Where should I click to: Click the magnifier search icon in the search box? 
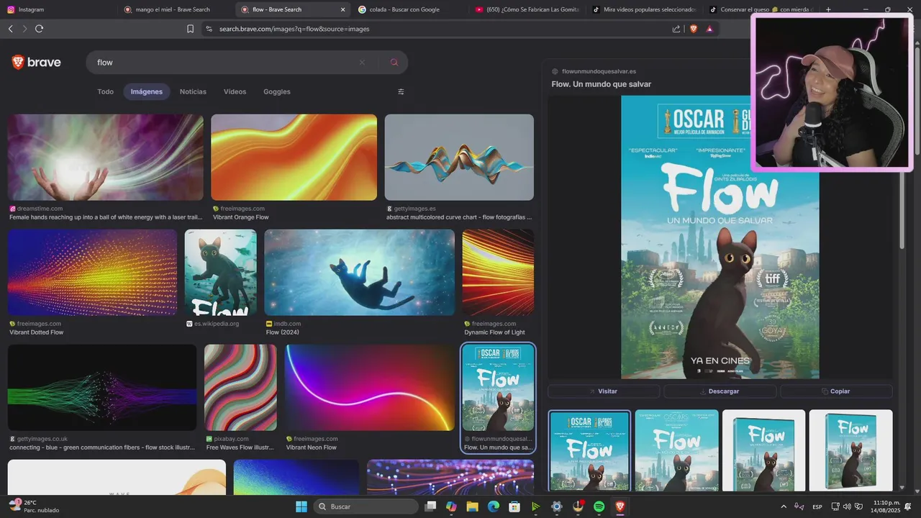click(394, 63)
